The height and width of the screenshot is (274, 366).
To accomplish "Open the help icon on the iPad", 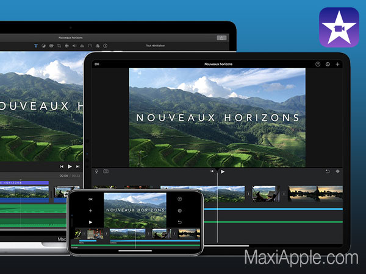I will (x=318, y=64).
